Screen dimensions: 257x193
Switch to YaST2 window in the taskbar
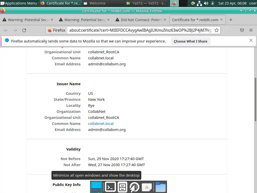(x=147, y=3)
